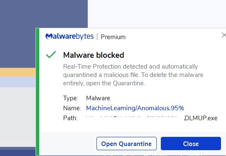
Task: Close the Malware blocked alert
Action: coord(191,144)
